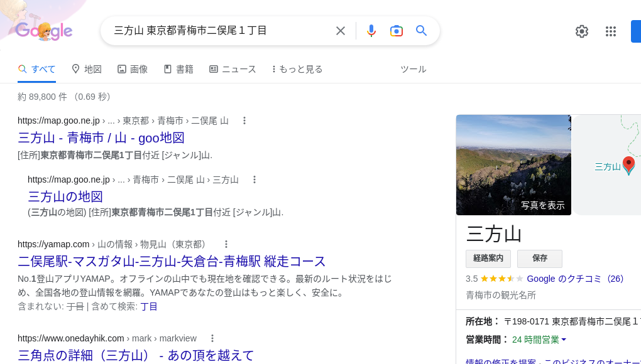Open the Google apps grid launcher
Image resolution: width=641 pixels, height=364 pixels.
pos(610,31)
